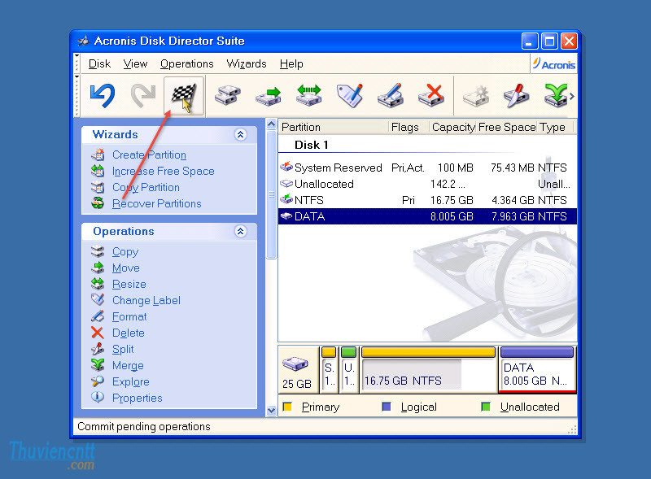Click the Flags column header

pos(409,127)
